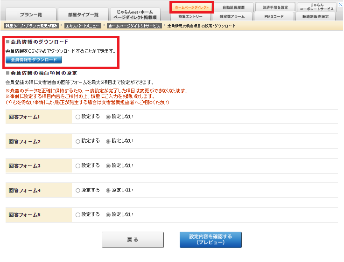Select 設定する for 回答フォーム1
The image size is (344, 262).
78,117
